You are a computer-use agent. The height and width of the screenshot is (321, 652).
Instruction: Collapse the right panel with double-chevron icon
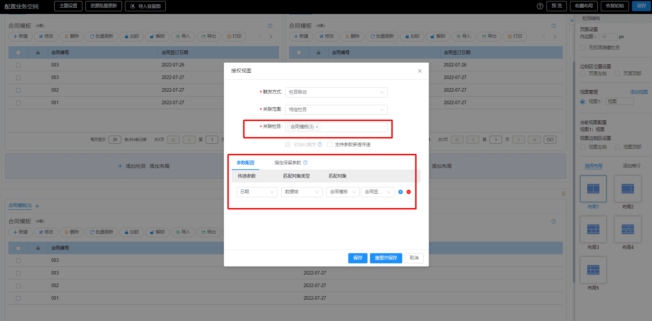click(x=572, y=21)
